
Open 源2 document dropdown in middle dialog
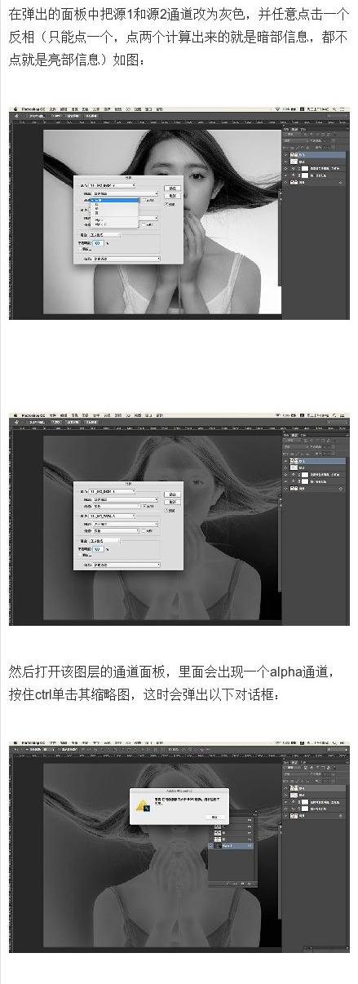(113, 516)
